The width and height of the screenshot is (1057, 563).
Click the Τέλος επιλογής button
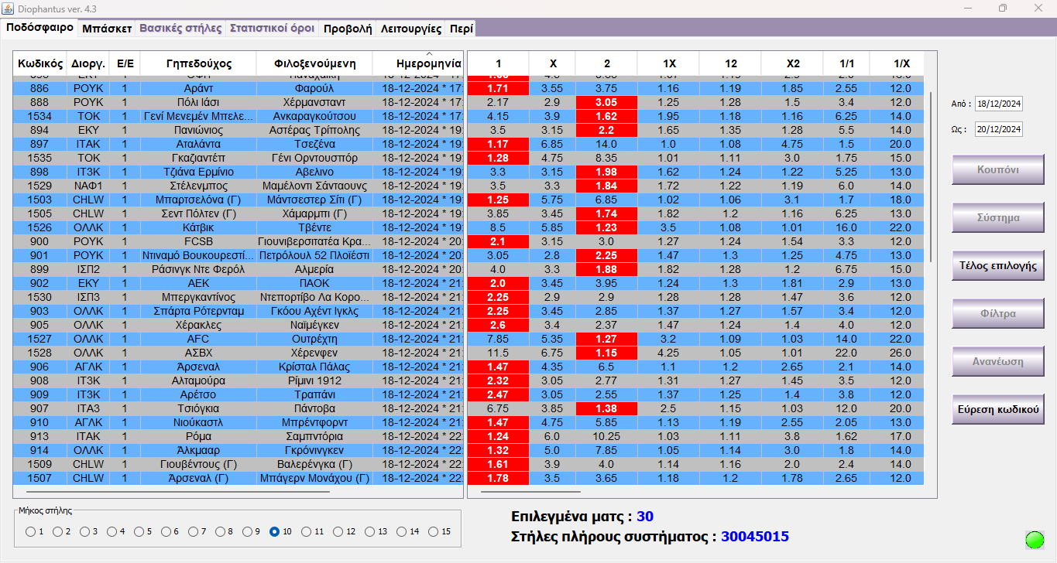[997, 265]
